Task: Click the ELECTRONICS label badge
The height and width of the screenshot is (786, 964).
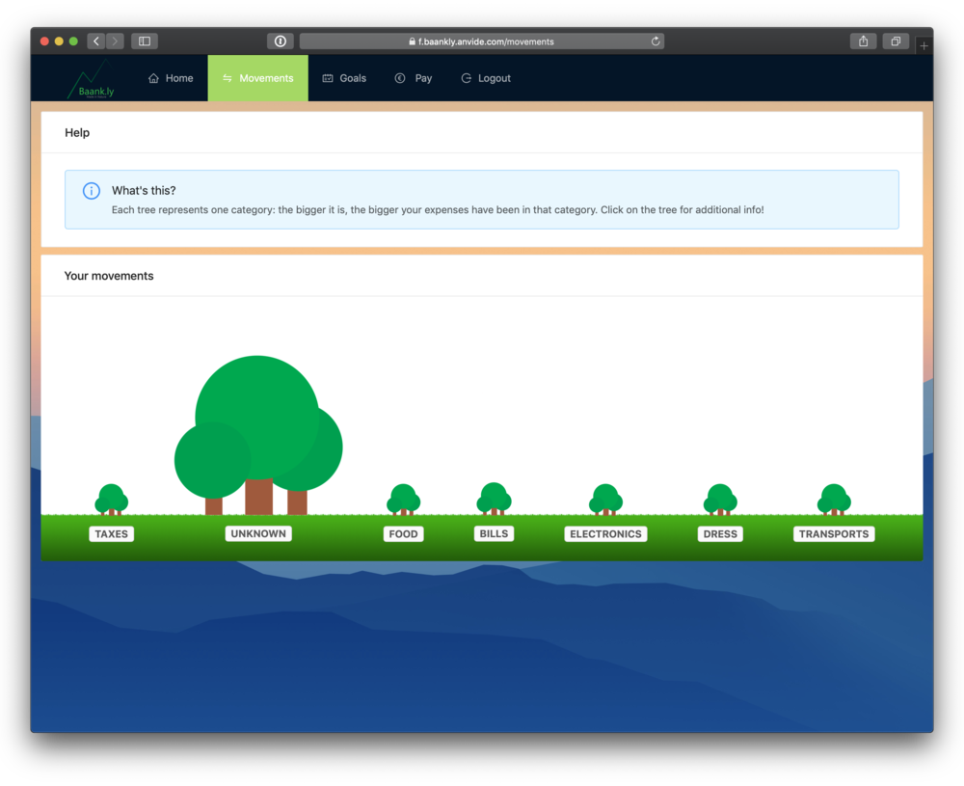Action: click(x=605, y=534)
